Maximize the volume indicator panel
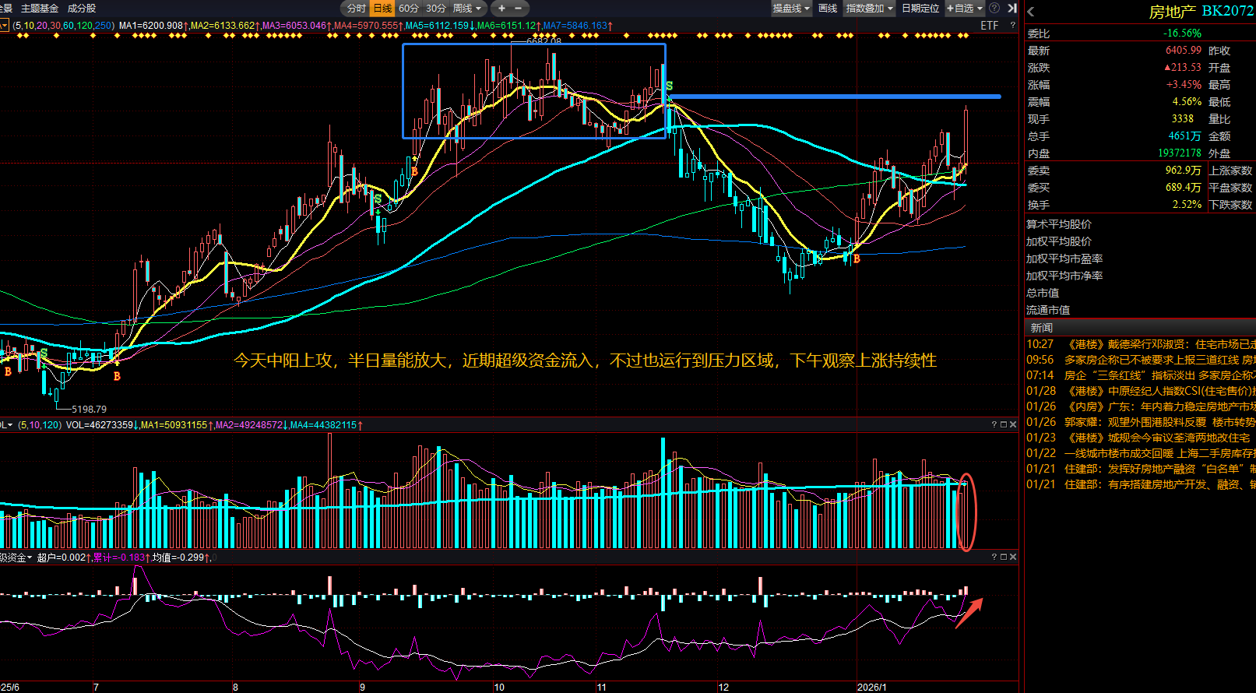 pyautogui.click(x=1003, y=424)
